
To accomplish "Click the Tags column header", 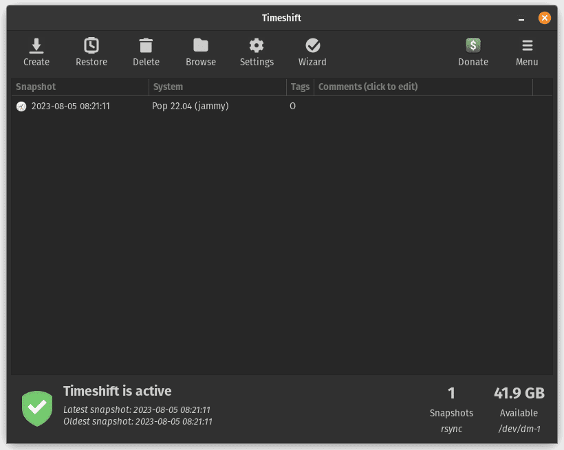I will [300, 87].
